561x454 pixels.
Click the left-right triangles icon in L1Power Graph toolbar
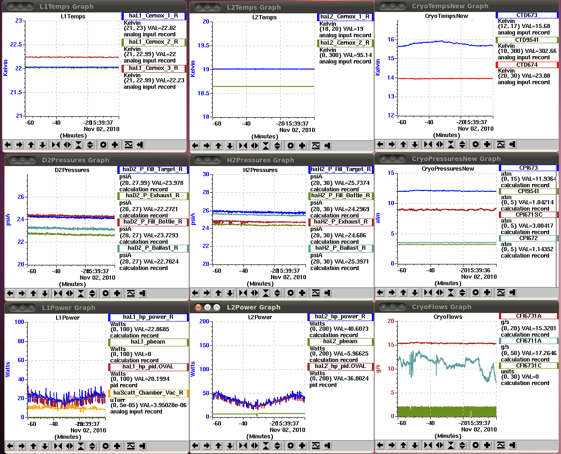(x=69, y=446)
